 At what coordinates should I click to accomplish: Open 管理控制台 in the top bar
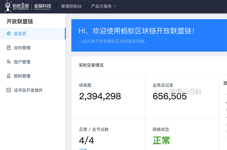[72, 6]
